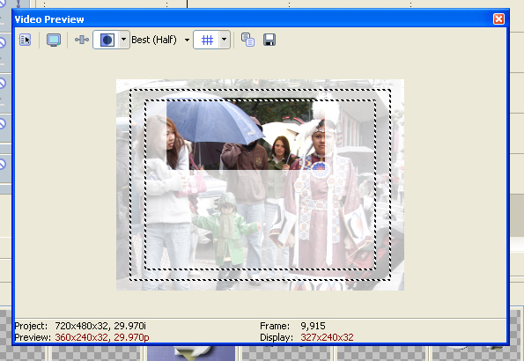Enable Preview on External Monitor
The height and width of the screenshot is (361, 524).
pos(54,40)
